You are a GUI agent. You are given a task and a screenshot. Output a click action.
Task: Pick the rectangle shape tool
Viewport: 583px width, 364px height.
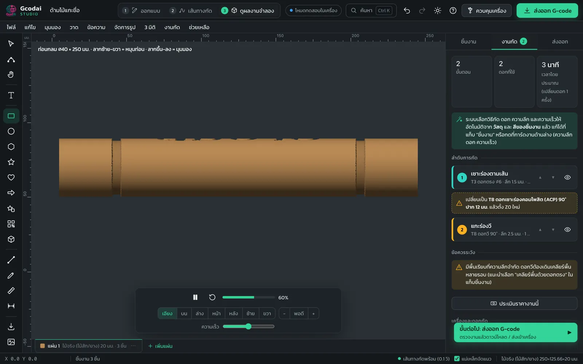[11, 116]
